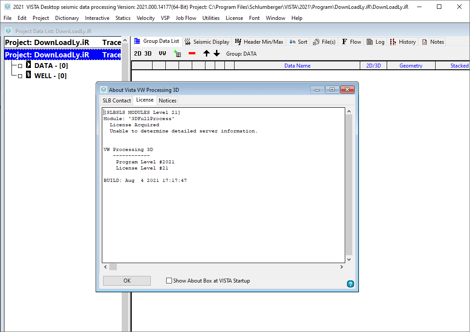Viewport: 470px width, 332px height.
Task: Click the Data Name column header
Action: pyautogui.click(x=297, y=65)
